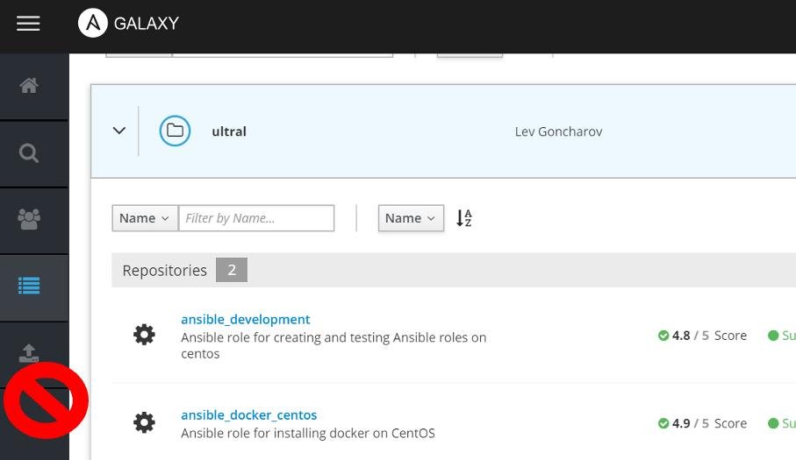Click green check icon beside 4.8 score
The width and height of the screenshot is (796, 460).
663,336
